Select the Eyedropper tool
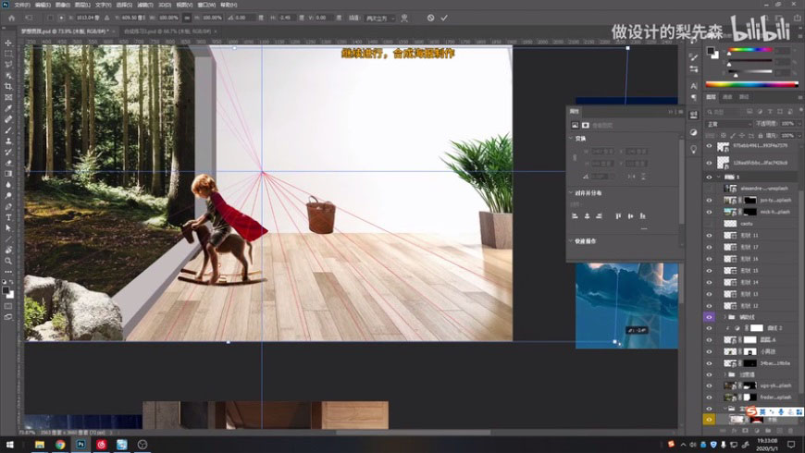 coord(8,108)
